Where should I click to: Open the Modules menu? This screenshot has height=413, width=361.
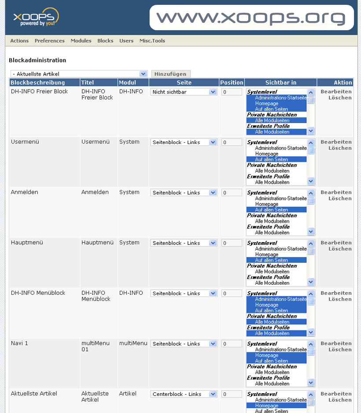click(x=81, y=41)
